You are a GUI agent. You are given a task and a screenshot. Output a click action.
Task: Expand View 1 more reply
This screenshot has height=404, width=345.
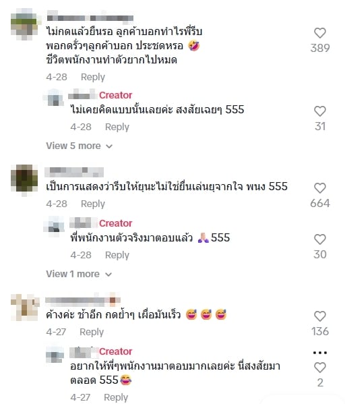(x=79, y=274)
